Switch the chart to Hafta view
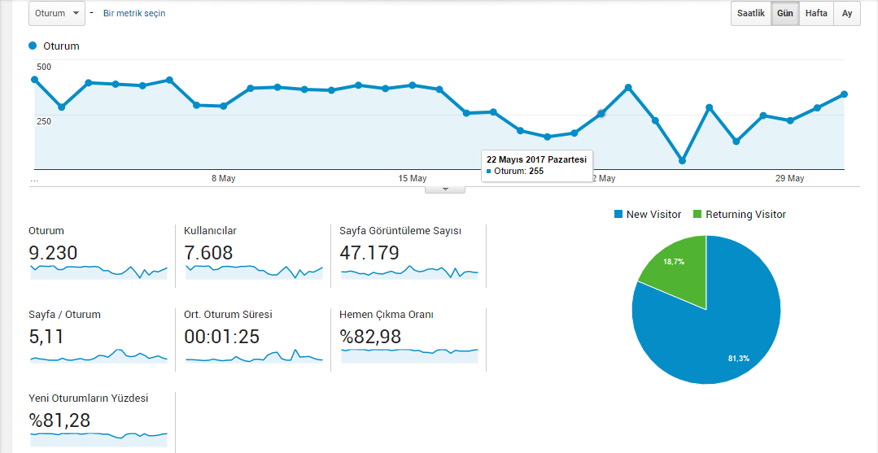 [x=816, y=14]
